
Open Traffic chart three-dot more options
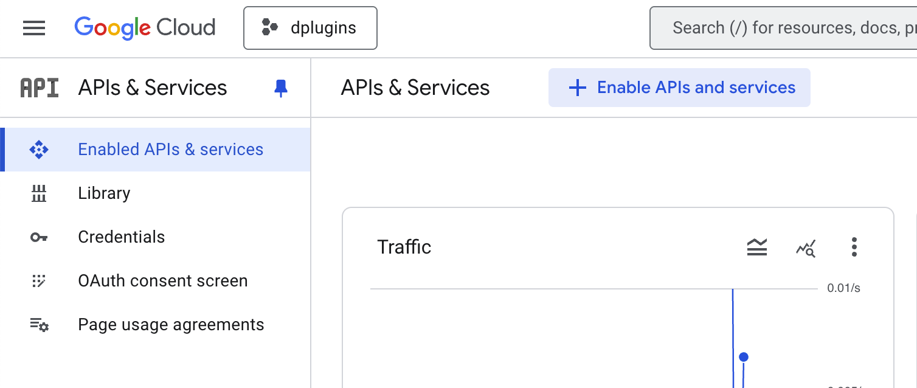tap(854, 248)
